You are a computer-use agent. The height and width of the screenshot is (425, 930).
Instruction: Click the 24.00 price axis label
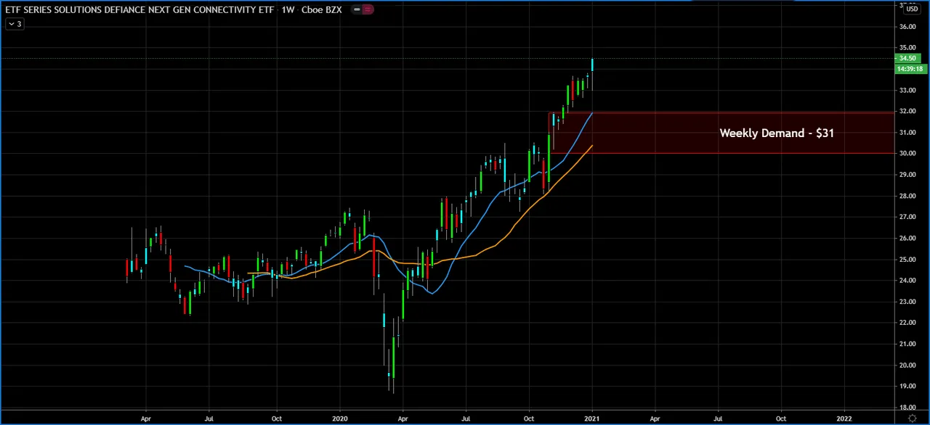coord(907,280)
